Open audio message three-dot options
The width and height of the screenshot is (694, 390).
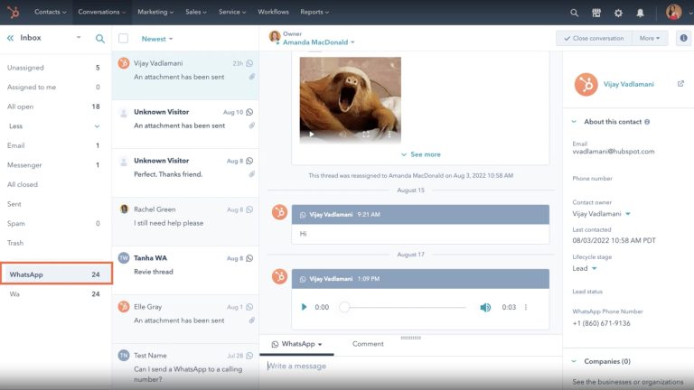526,307
